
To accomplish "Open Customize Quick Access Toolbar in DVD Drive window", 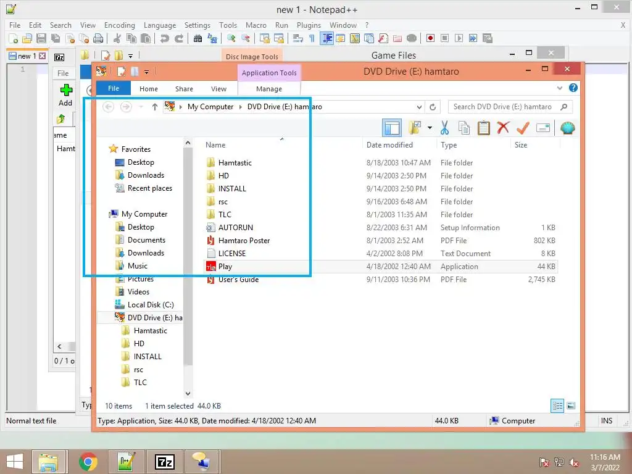I will coord(146,72).
